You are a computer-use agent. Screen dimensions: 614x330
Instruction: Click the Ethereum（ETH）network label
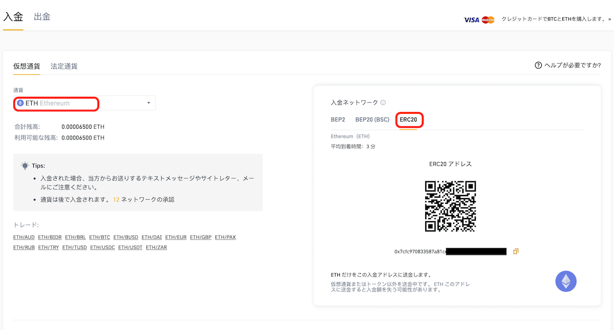(350, 136)
